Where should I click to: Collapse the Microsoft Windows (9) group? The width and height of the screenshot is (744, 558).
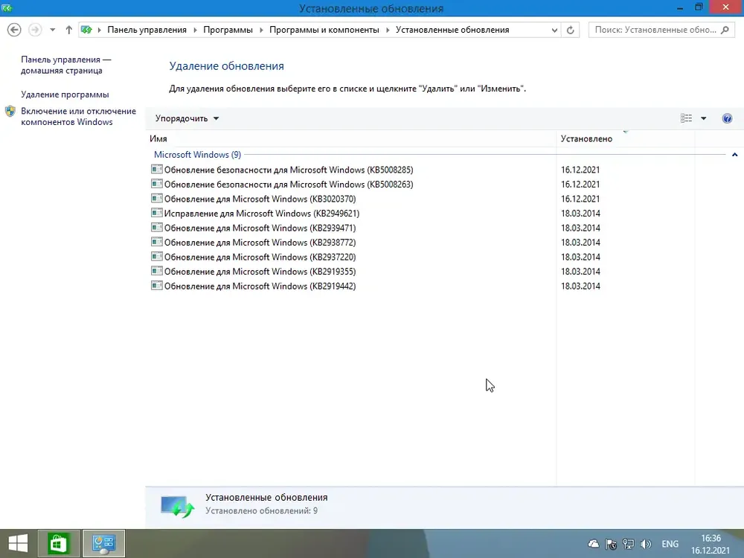[x=734, y=155]
